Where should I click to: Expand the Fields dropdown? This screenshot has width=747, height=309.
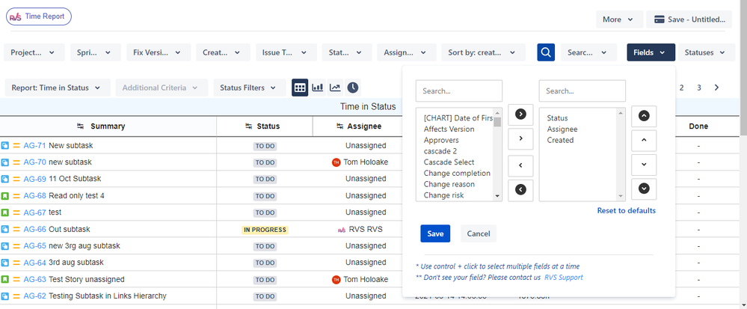pyautogui.click(x=651, y=52)
